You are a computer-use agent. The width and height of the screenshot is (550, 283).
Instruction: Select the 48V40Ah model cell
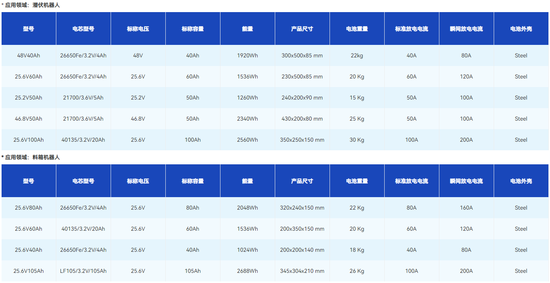(29, 55)
